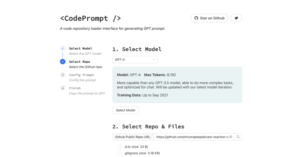Click the Select Model button
Viewport: 300px width, 157px height.
click(125, 110)
